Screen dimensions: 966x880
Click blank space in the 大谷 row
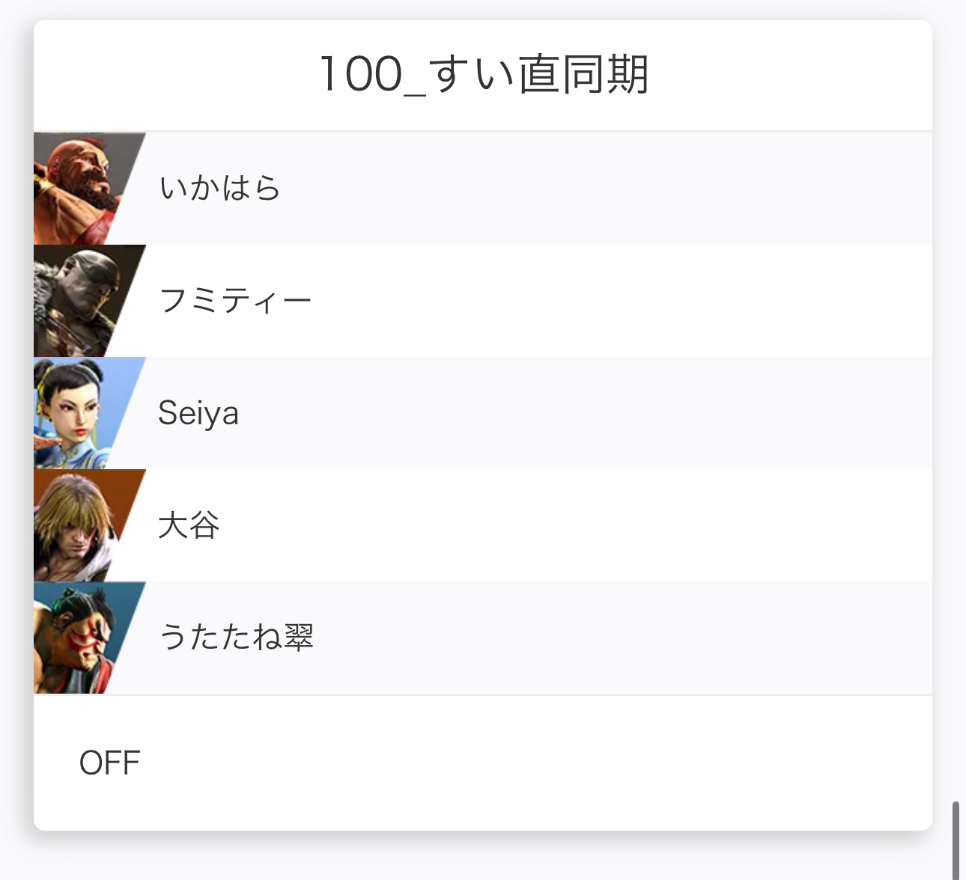pos(599,525)
